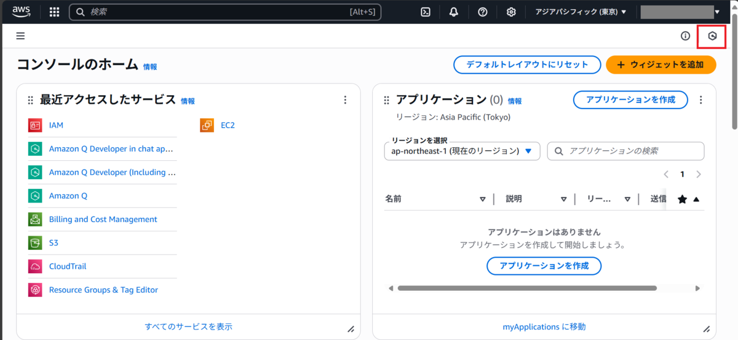The width and height of the screenshot is (738, 340).
Task: Click the Resource Groups & Tag Editor icon
Action: click(x=35, y=290)
